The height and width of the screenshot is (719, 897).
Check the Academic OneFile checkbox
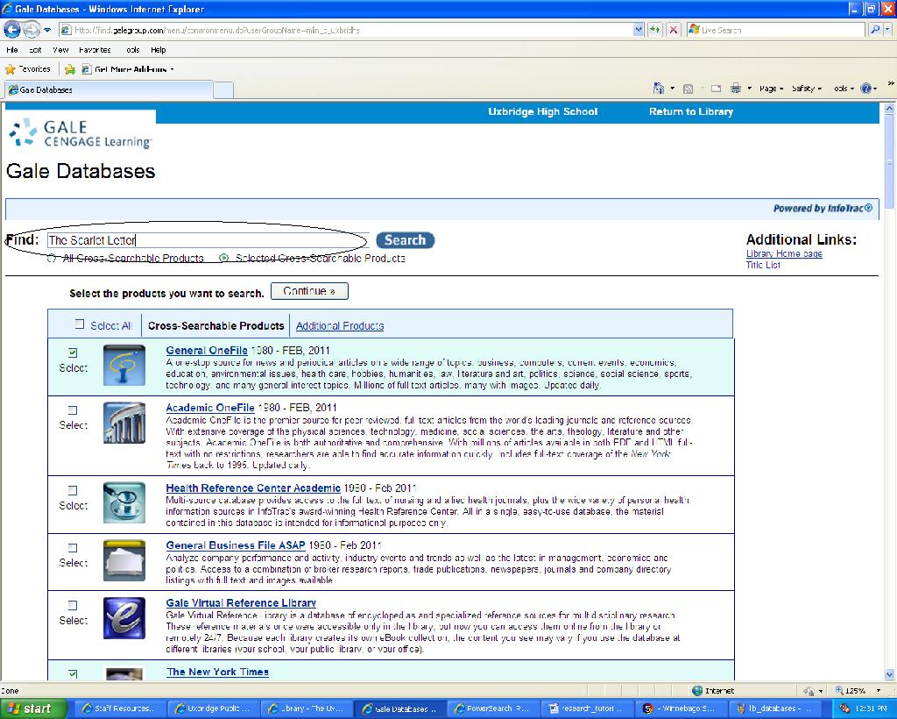point(73,410)
